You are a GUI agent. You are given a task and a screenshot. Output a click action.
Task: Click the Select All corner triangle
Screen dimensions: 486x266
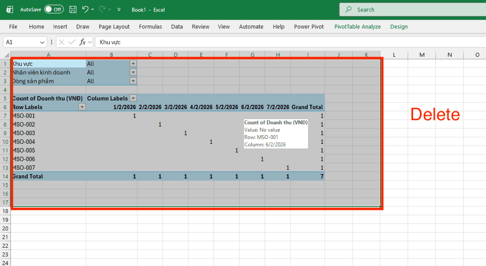(6, 55)
